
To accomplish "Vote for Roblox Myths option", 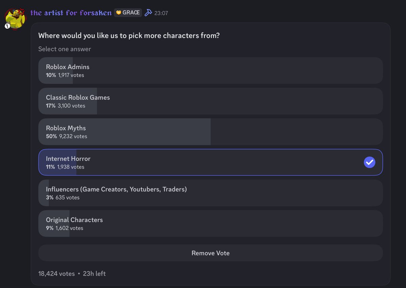I will click(x=210, y=132).
